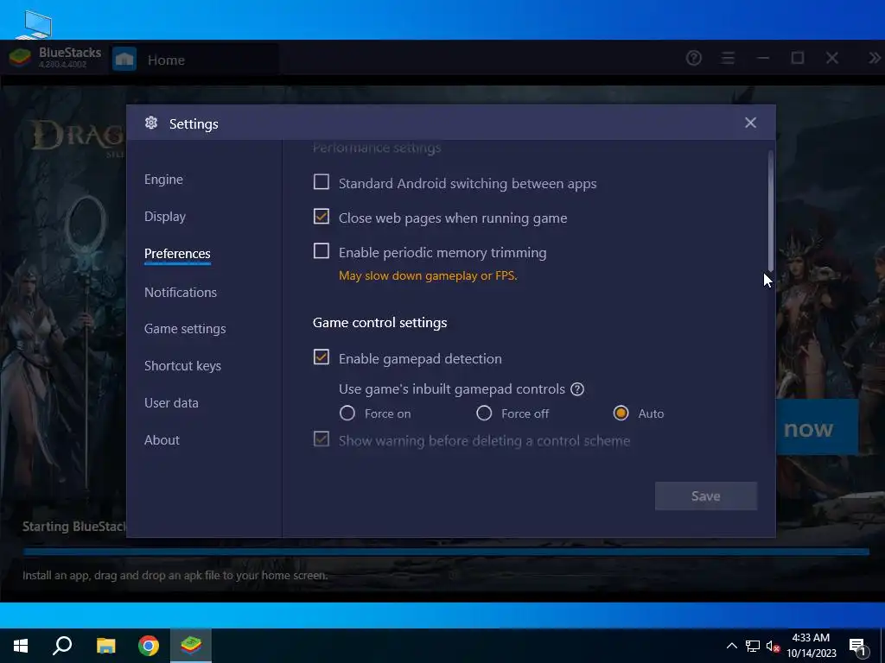
Task: Click the BlueStacks taskbar icon
Action: coord(191,646)
